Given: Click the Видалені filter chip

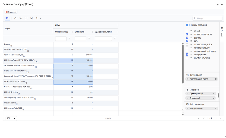Looking at the screenshot, I should 11,12.
